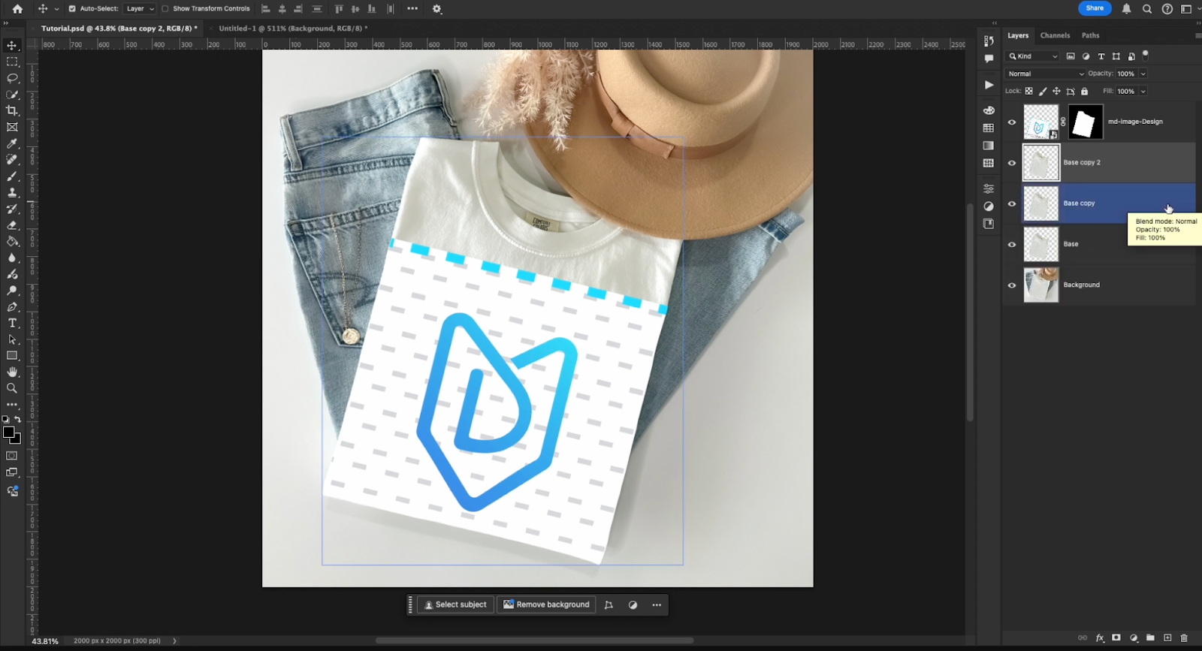Select the Brush tool
The image size is (1202, 651).
12,176
